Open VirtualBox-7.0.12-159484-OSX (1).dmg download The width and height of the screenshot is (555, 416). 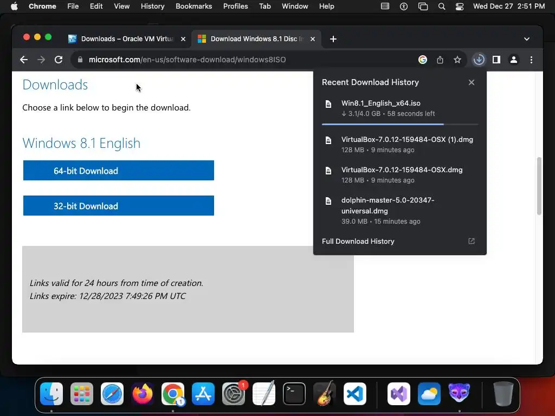coord(400,144)
